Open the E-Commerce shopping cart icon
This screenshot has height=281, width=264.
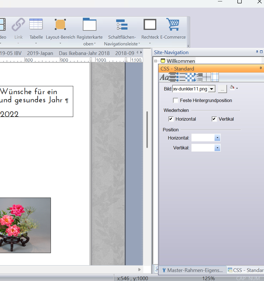click(x=173, y=25)
